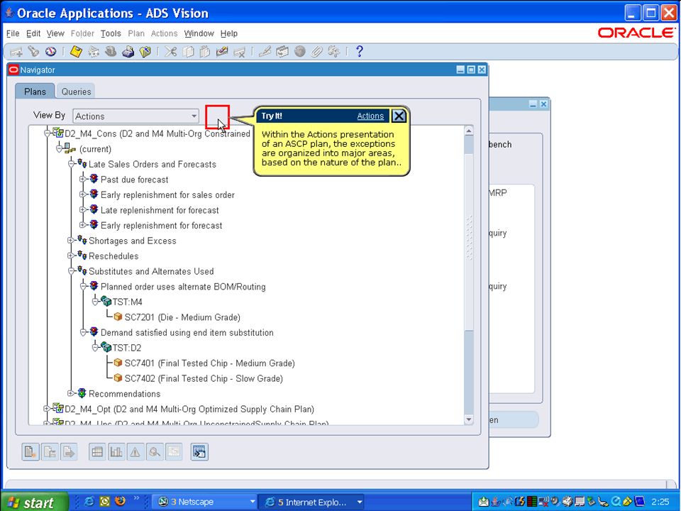Open the Edit menu
This screenshot has height=511, width=681.
coord(33,33)
